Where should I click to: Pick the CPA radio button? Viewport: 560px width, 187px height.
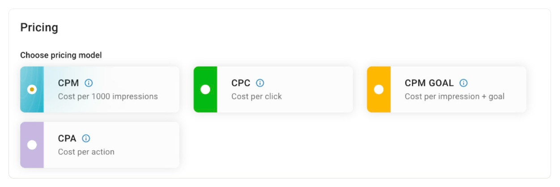coord(32,144)
